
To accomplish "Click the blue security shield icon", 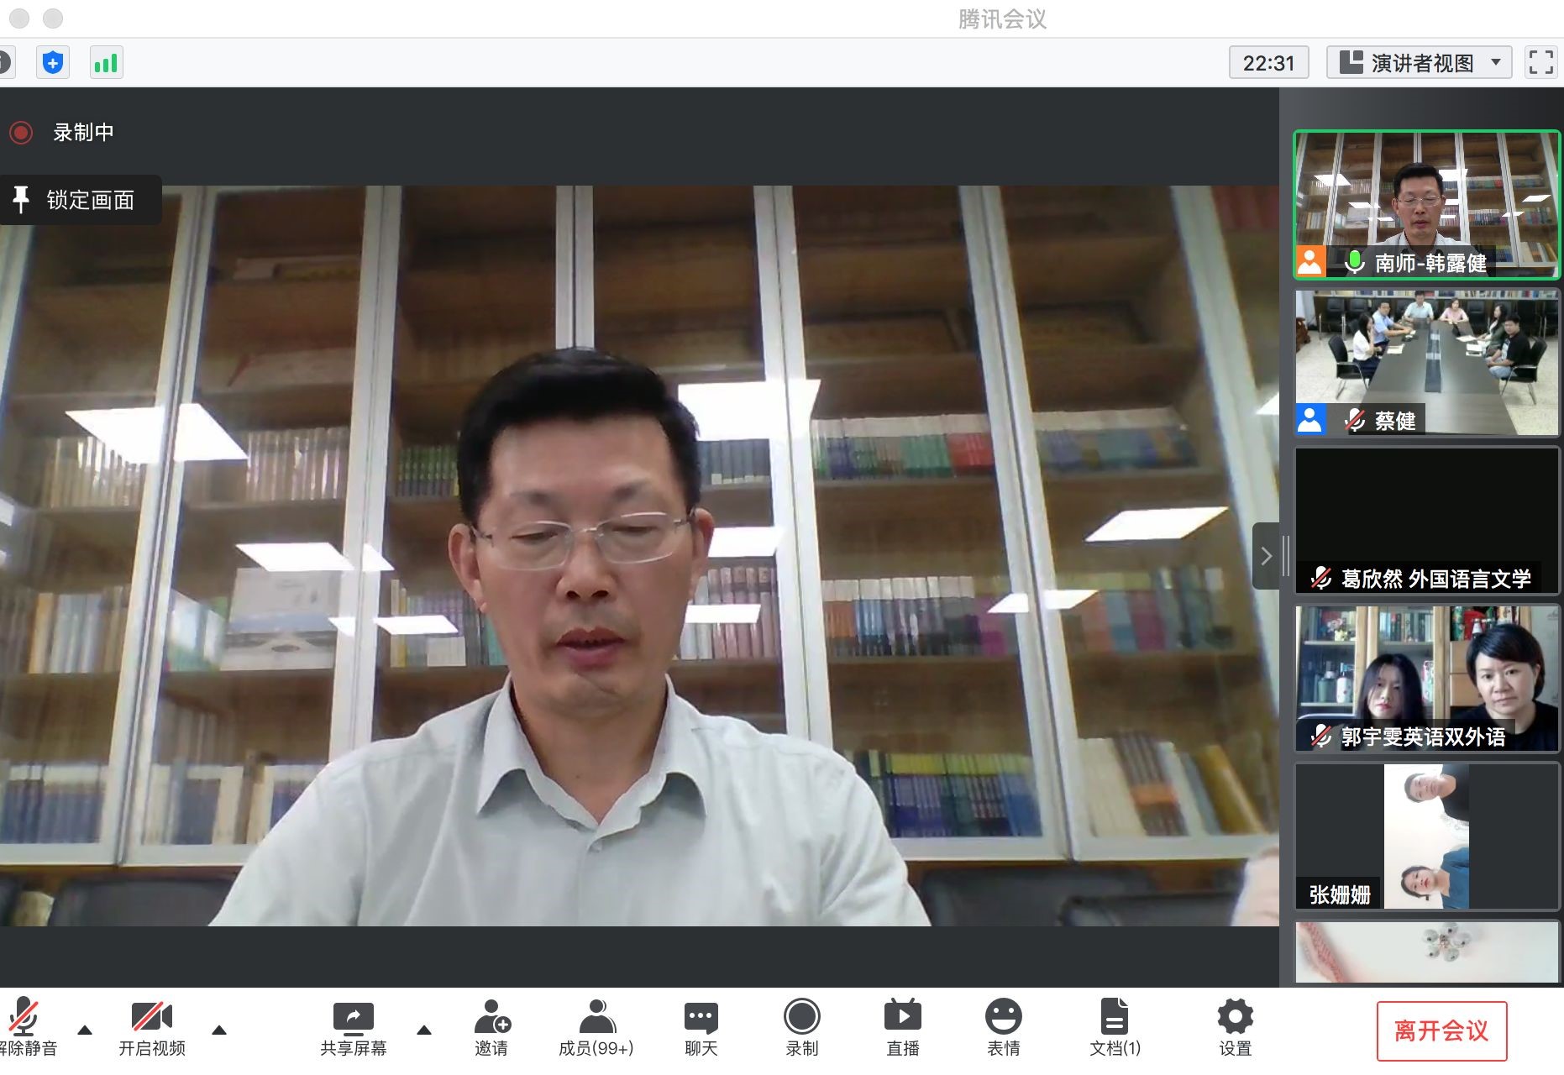I will (53, 63).
